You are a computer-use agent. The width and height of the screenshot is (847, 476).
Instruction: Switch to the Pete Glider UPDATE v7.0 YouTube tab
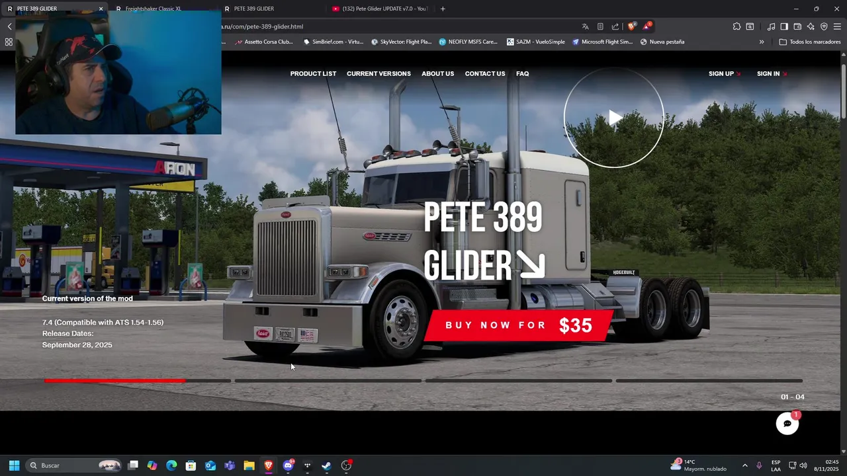pos(380,9)
